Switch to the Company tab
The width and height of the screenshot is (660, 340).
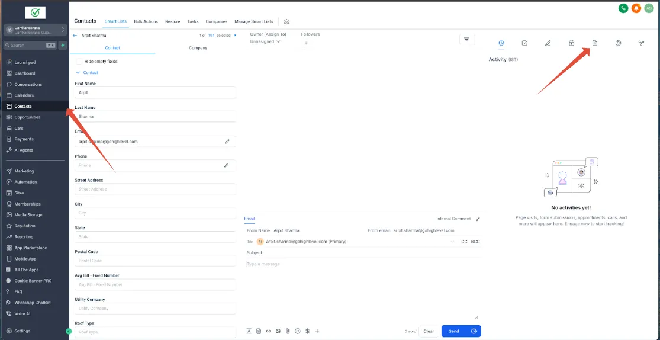click(x=198, y=48)
